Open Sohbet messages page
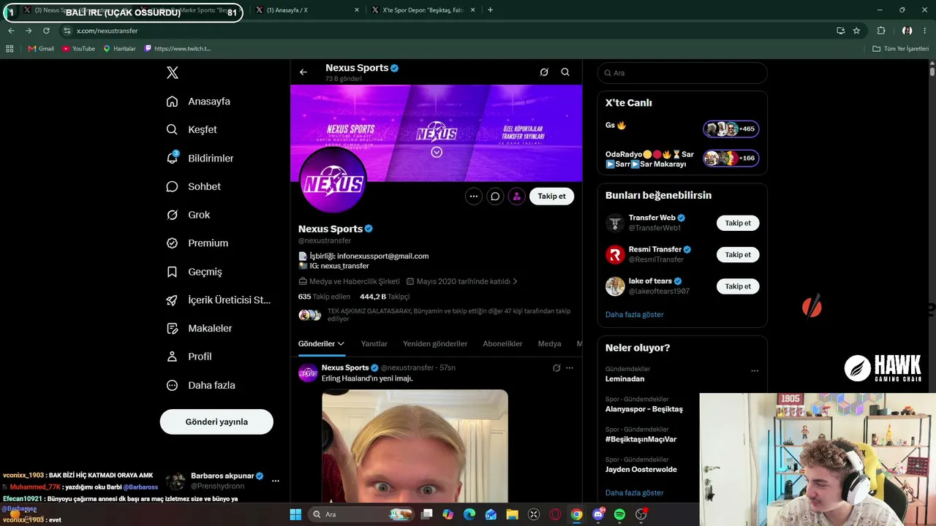Screen dimensions: 936x526 193,186
